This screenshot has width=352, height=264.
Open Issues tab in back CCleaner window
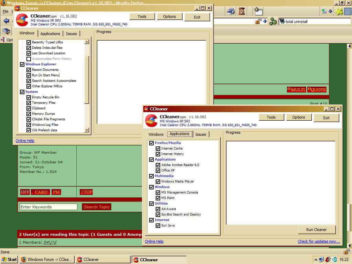tap(71, 34)
